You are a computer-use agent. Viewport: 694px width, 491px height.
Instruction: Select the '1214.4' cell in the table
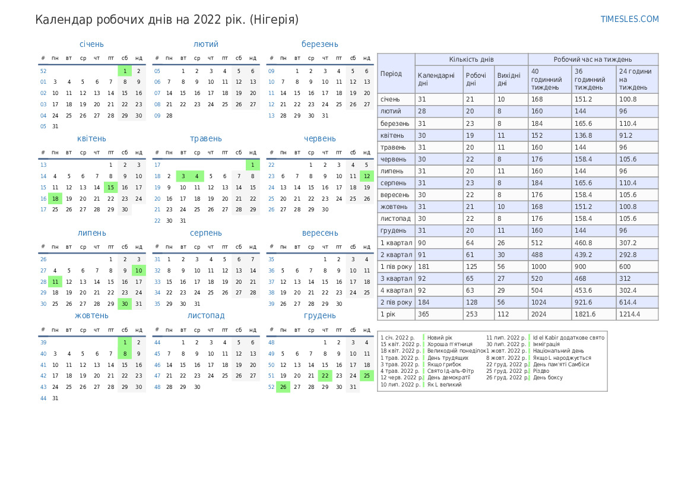click(x=638, y=314)
